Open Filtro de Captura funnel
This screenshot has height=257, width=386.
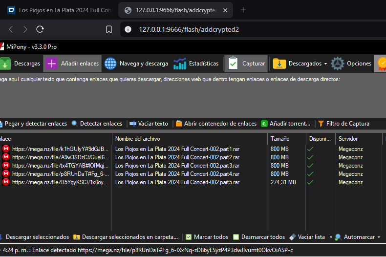click(x=343, y=124)
